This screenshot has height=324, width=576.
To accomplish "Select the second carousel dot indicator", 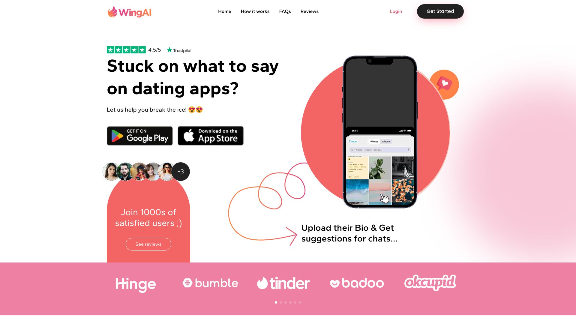I will pos(281,303).
